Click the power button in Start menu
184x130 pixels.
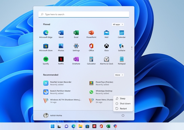pos(123,115)
